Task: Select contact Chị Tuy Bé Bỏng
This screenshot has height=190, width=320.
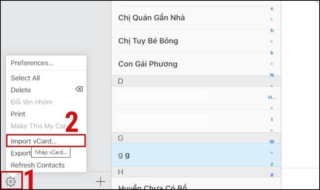Action: [148, 41]
